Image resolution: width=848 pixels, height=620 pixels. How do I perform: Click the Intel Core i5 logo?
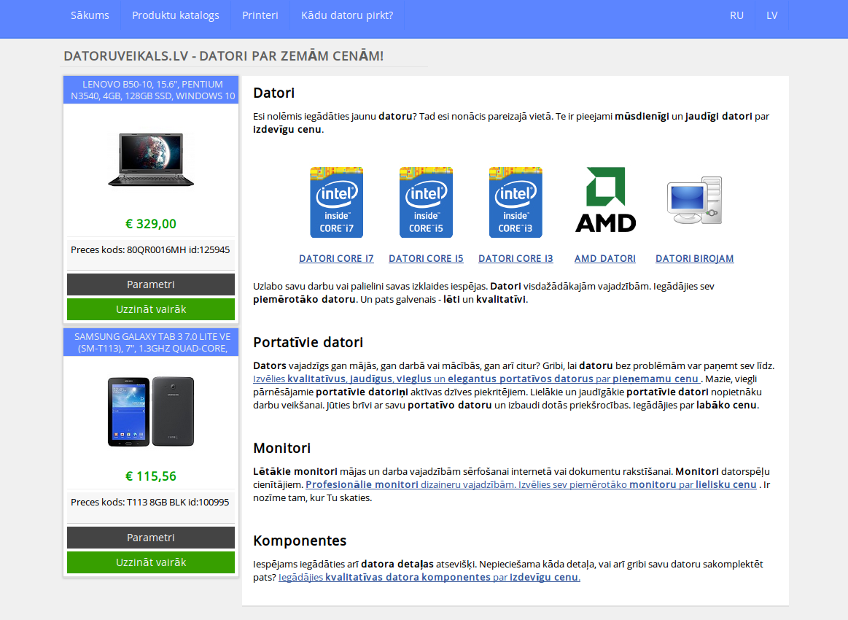click(x=426, y=202)
